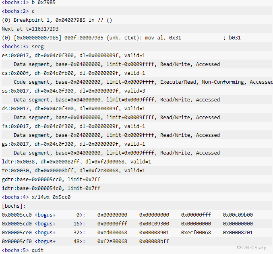
Task: Select the 'gs:0x0017' register entry
Action: tap(15, 144)
